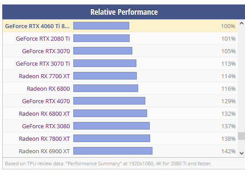Click the 101% value for RTX 2080 Ti

pyautogui.click(x=228, y=38)
